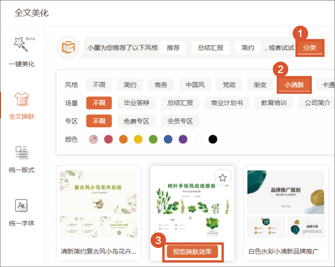Viewport: 335px width, 267px height.
Task: Pick the purple color swatch
Action: coord(183,139)
